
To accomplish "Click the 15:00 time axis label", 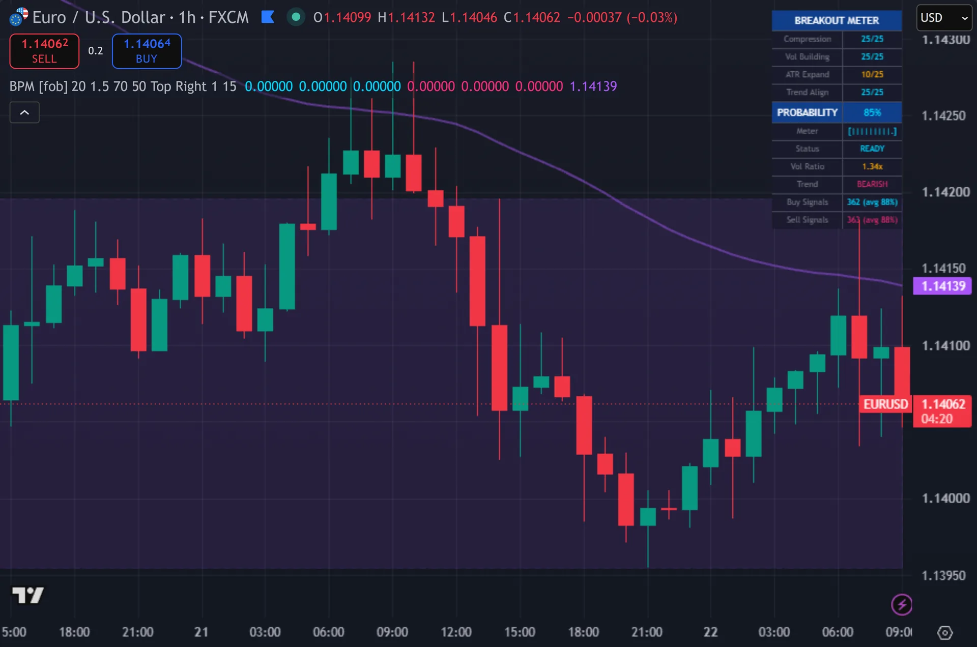I will 520,632.
